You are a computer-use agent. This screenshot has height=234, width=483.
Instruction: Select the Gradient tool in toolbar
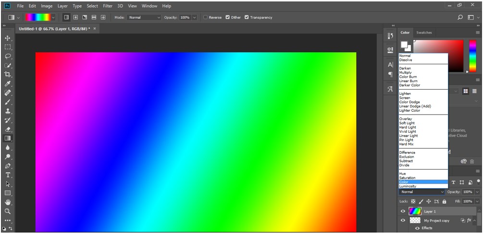8,139
